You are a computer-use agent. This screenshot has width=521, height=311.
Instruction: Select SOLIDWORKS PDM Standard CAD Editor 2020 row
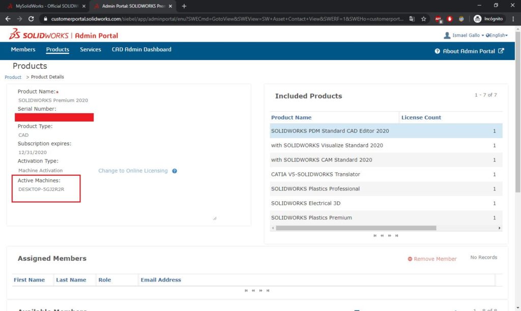[x=386, y=131]
